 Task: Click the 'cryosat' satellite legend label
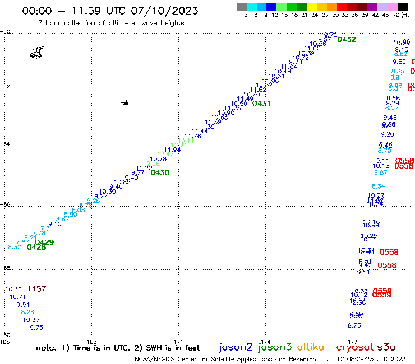coord(354,347)
